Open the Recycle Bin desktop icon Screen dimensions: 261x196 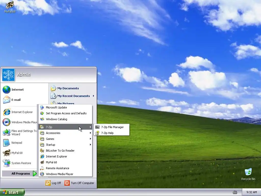tap(248, 174)
